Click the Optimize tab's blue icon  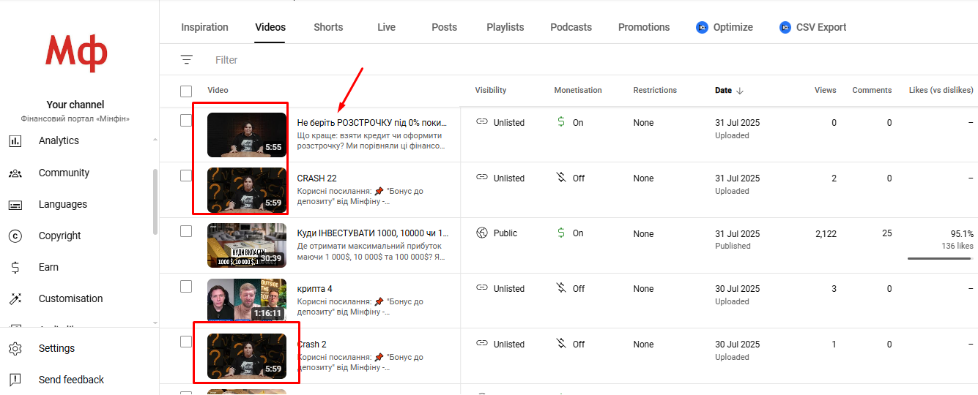pos(702,27)
